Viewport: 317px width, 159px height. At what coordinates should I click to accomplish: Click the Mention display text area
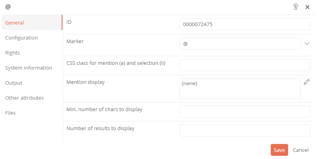tap(240, 89)
